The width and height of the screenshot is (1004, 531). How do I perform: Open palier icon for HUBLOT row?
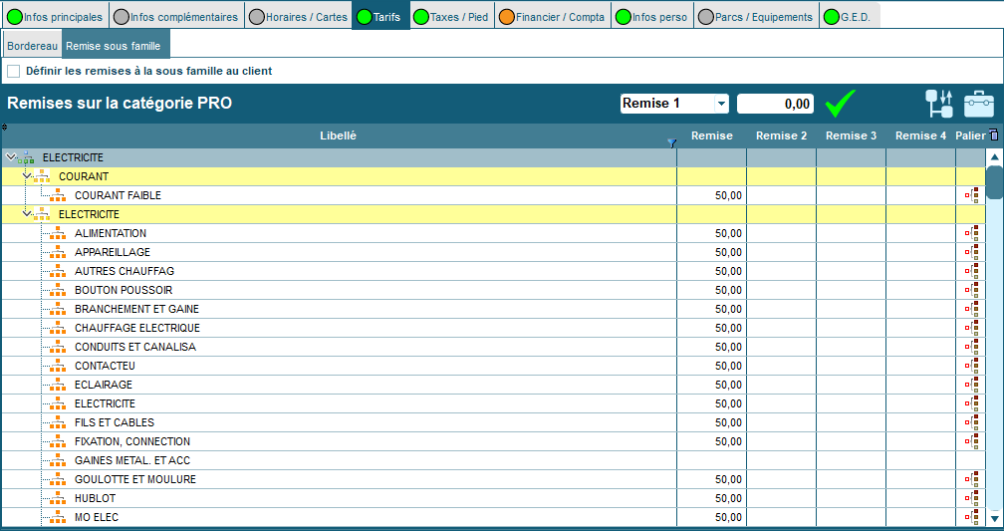click(970, 498)
